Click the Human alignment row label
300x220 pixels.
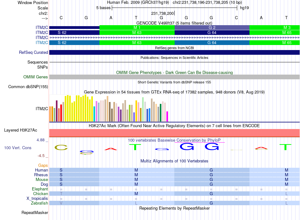coord(41,170)
